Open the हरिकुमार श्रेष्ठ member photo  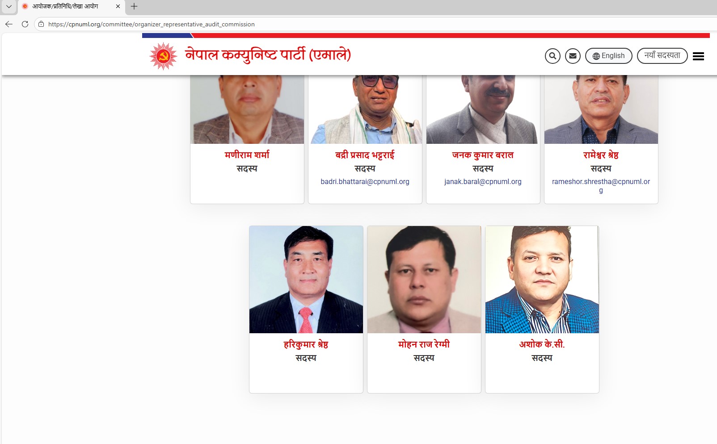click(306, 280)
